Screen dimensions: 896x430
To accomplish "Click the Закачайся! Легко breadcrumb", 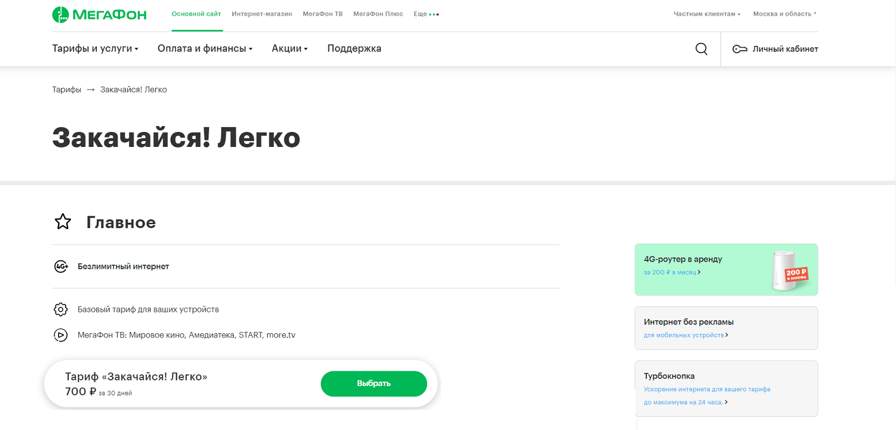I will [x=134, y=90].
